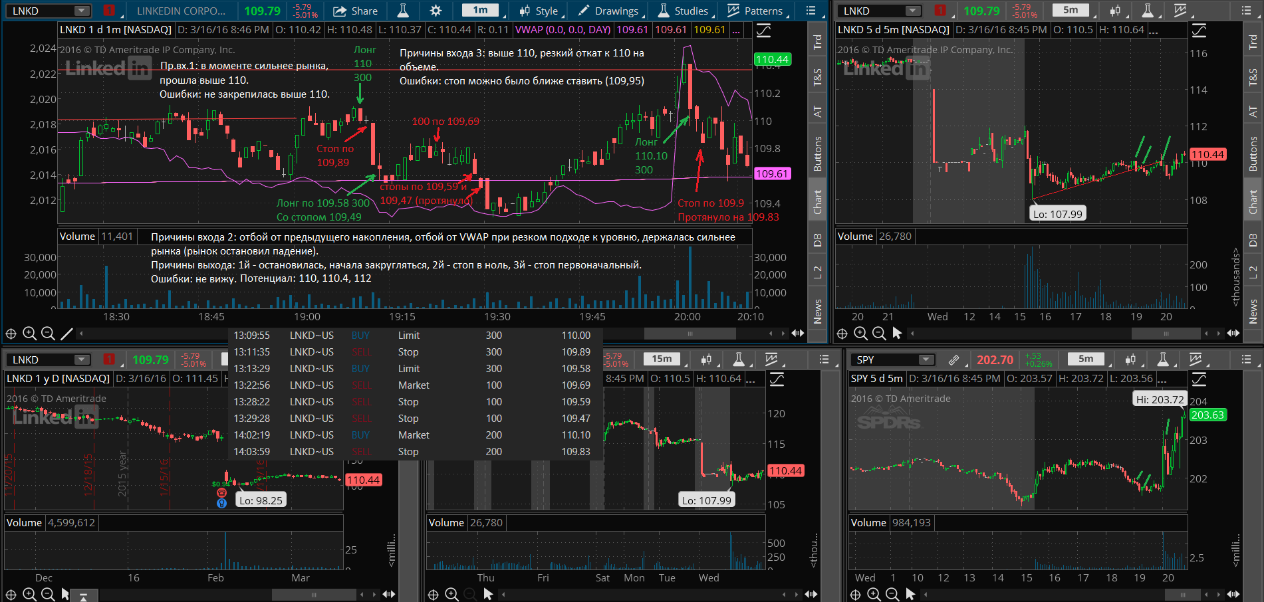
Task: Open Trd side tab of top-right chart
Action: 1253,41
